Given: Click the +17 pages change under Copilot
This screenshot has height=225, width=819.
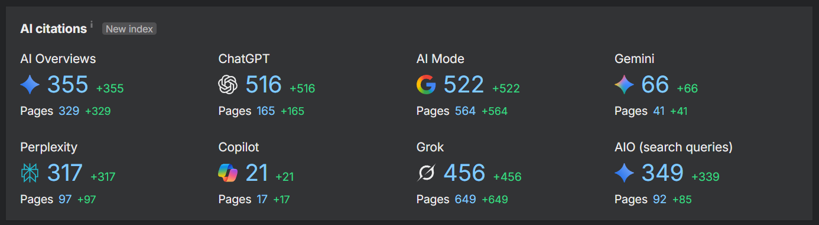Looking at the screenshot, I should 281,199.
